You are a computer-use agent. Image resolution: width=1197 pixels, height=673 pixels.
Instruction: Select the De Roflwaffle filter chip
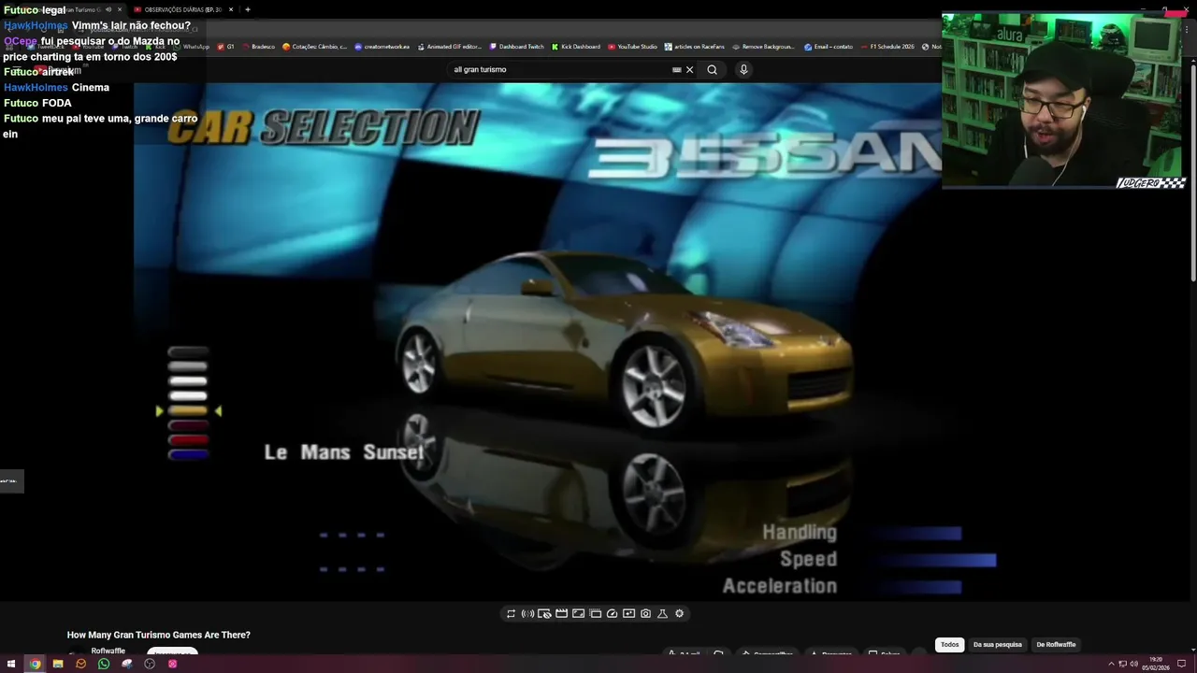click(x=1056, y=644)
